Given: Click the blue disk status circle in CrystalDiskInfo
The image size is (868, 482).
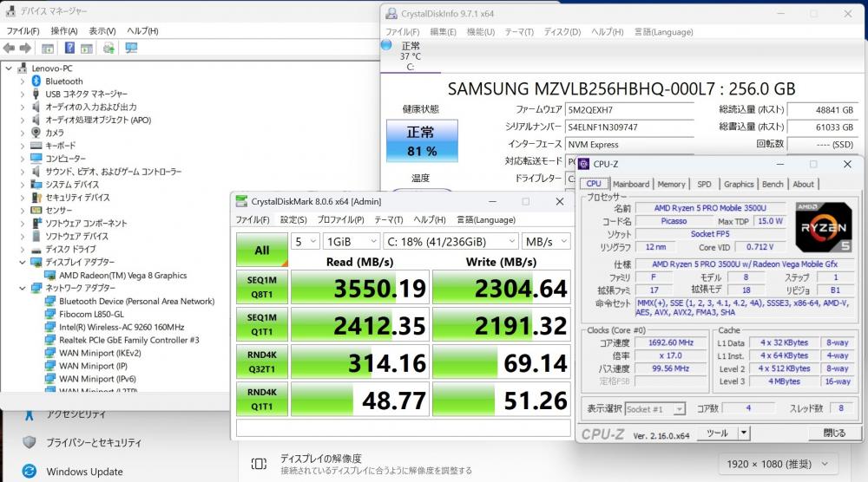Looking at the screenshot, I should 386,45.
